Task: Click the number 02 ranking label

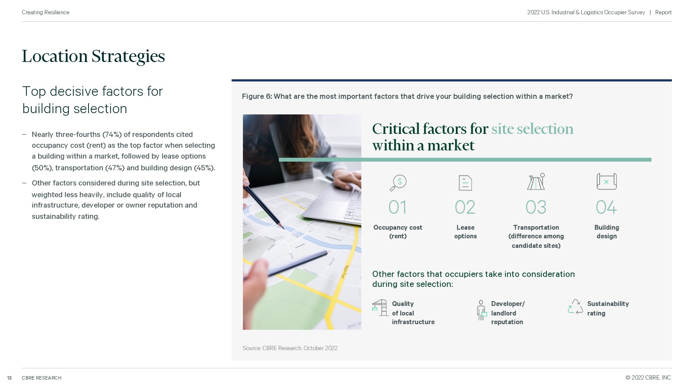Action: click(465, 208)
